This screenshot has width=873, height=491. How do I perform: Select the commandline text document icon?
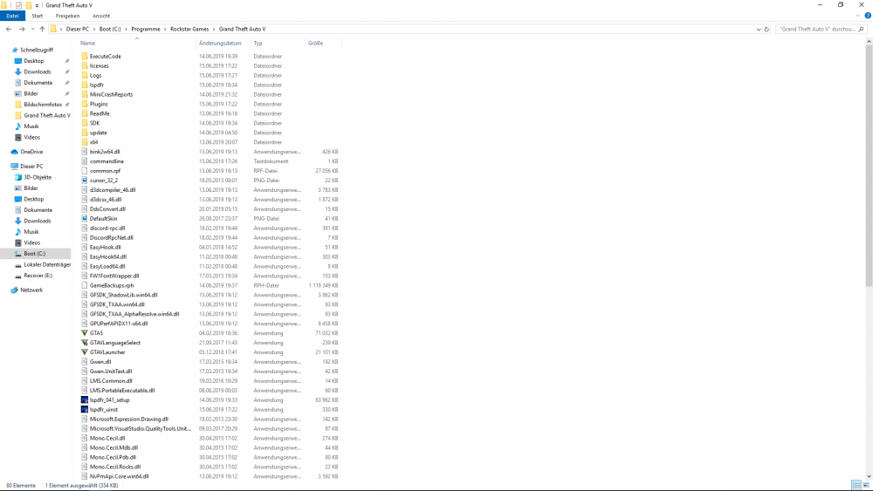pyautogui.click(x=85, y=161)
